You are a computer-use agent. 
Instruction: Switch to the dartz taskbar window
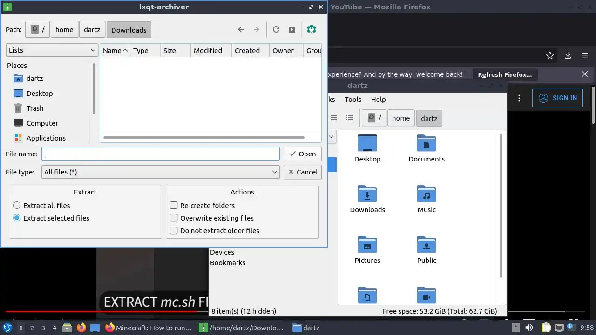[306, 328]
